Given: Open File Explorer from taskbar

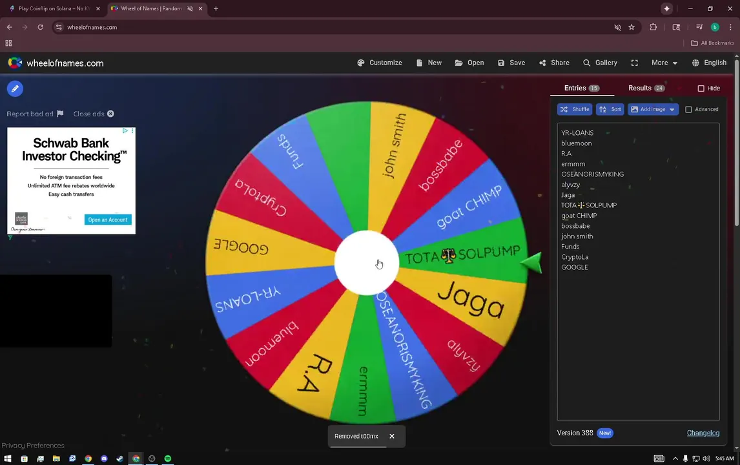Looking at the screenshot, I should point(56,459).
